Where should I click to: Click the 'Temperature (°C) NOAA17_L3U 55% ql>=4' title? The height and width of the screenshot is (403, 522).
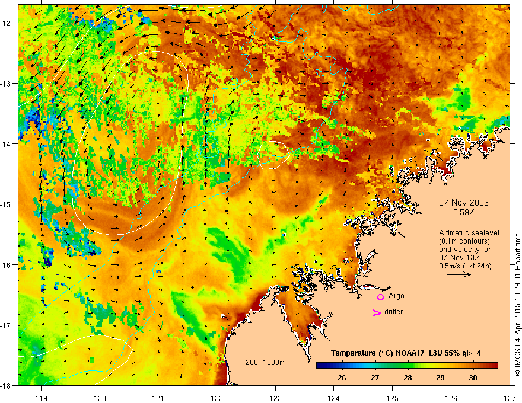(406, 353)
